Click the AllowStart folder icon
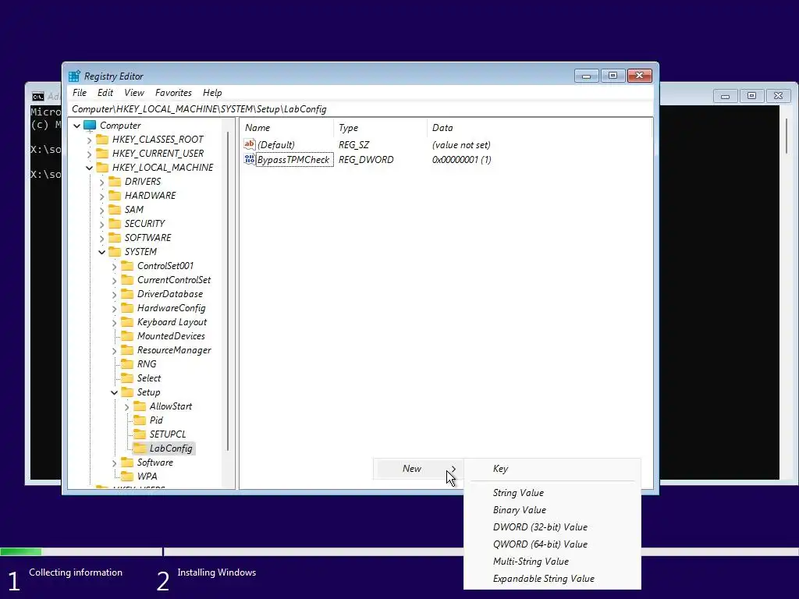This screenshot has width=799, height=599. point(140,406)
